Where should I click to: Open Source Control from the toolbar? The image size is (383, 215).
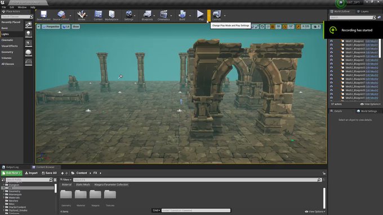coord(61,15)
